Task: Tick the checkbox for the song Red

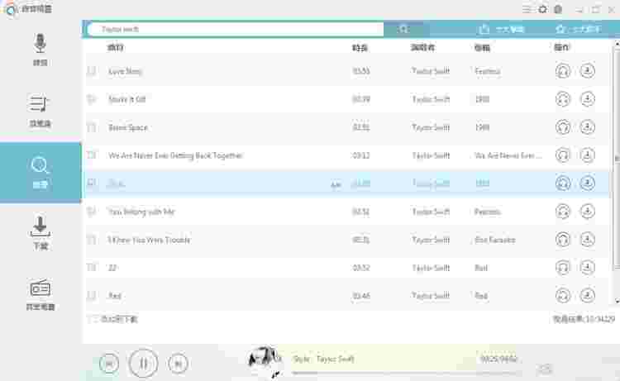Action: [x=91, y=296]
